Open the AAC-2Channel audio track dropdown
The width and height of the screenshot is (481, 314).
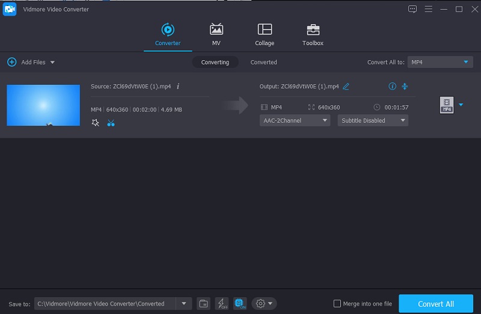(x=295, y=120)
